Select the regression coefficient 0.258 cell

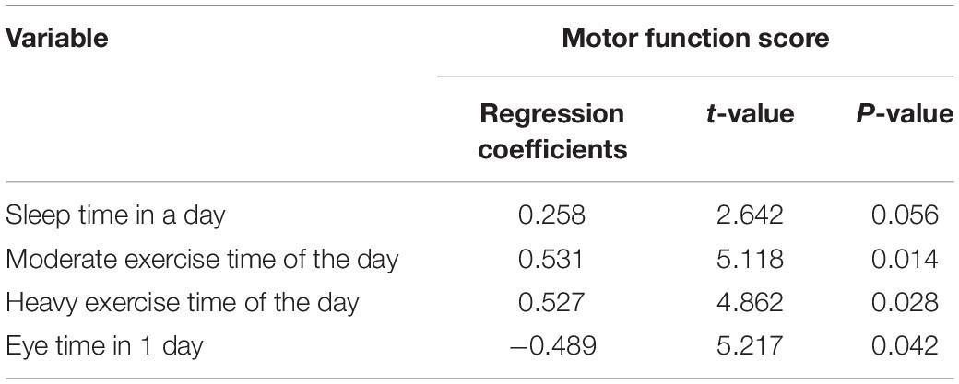551,215
